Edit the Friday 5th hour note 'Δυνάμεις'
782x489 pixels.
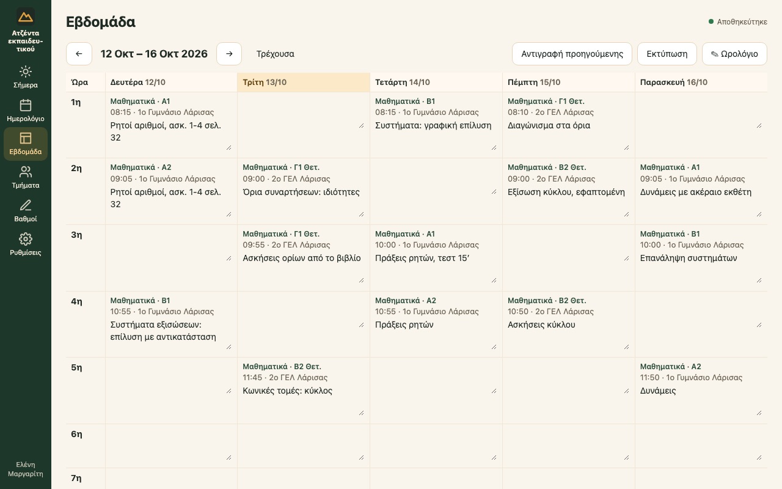[701, 400]
